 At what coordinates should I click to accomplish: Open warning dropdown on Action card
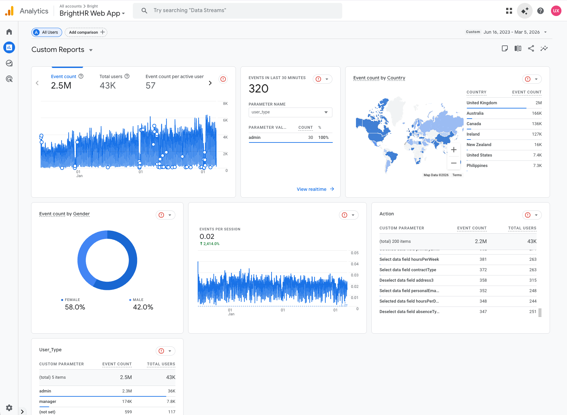pyautogui.click(x=532, y=215)
